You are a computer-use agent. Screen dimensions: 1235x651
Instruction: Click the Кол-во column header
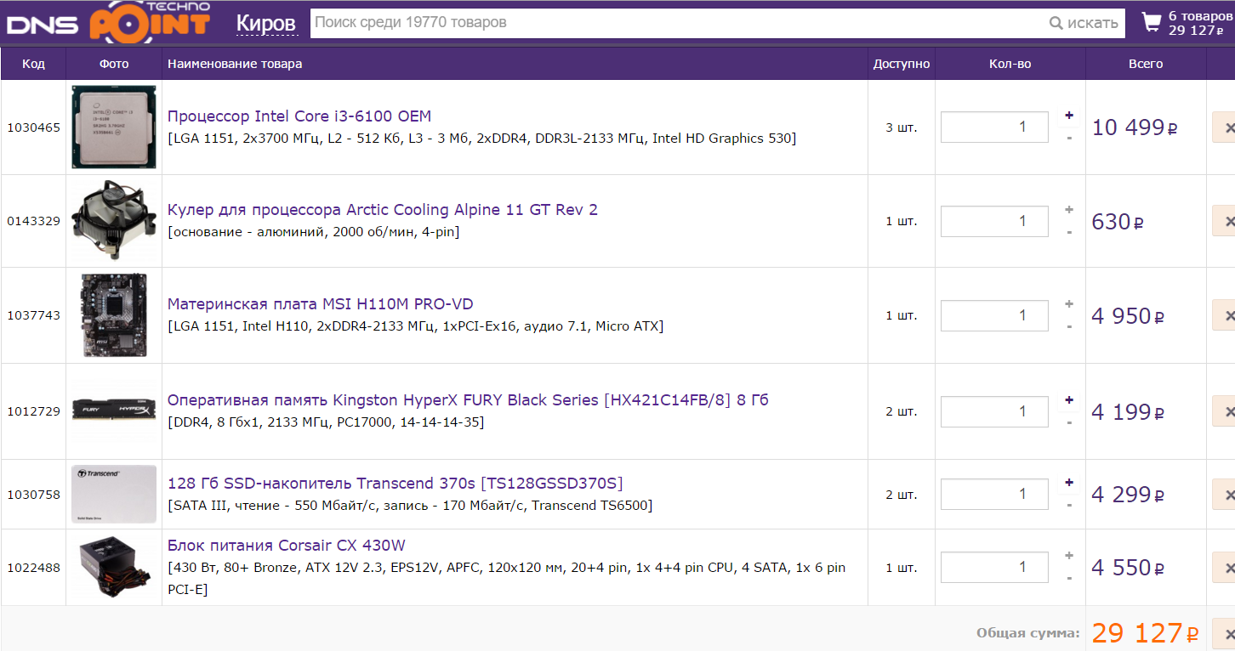tap(1010, 64)
